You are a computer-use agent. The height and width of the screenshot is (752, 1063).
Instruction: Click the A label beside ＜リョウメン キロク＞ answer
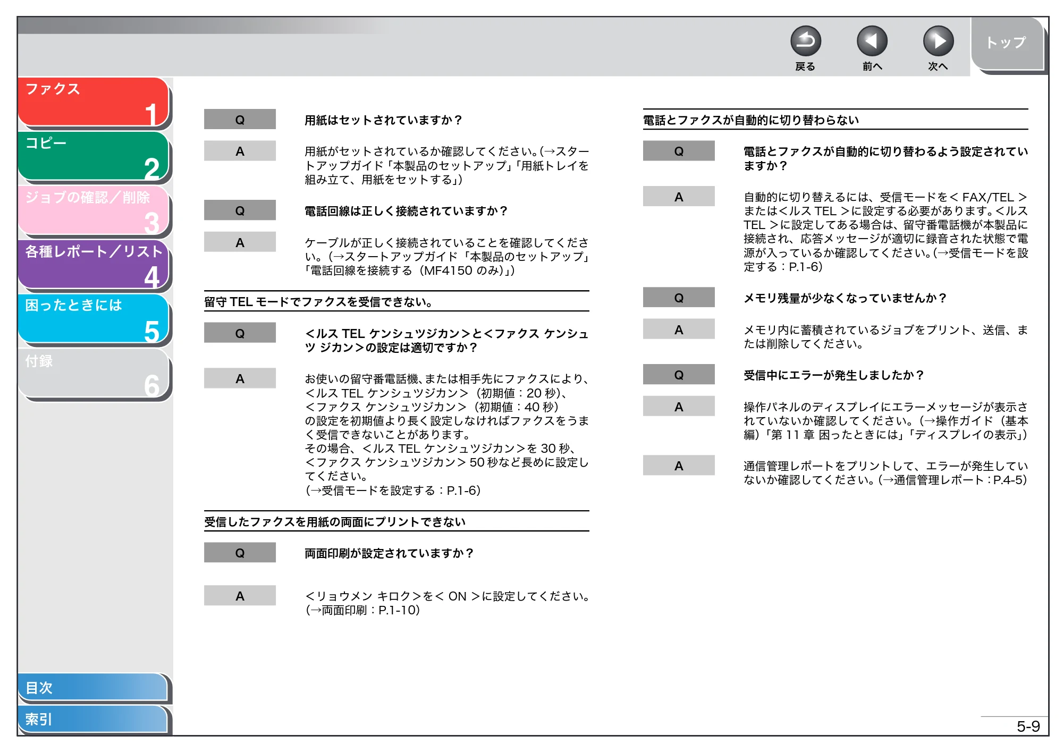pos(240,596)
